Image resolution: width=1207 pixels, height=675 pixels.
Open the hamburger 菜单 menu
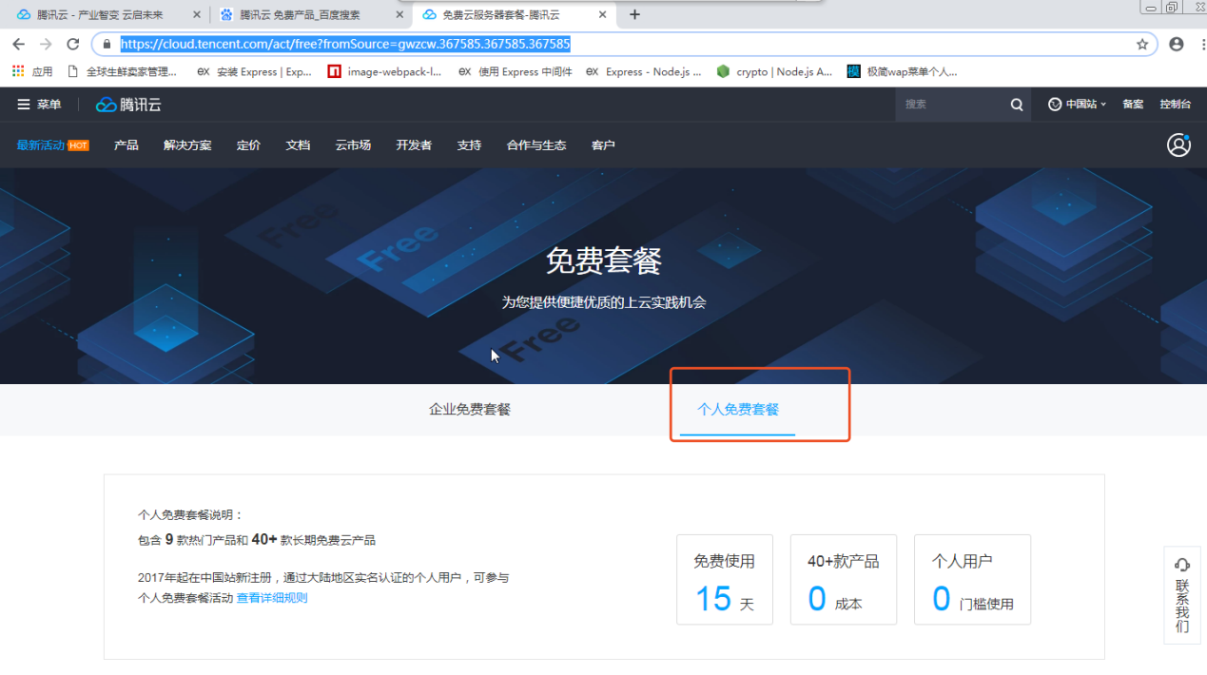(38, 105)
